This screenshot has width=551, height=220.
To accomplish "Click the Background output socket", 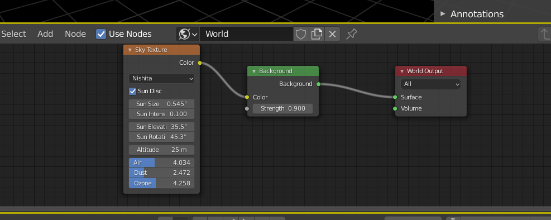I will pyautogui.click(x=318, y=84).
